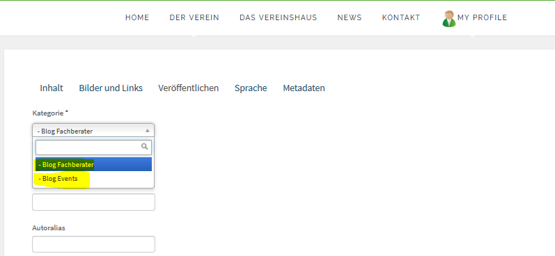Click the user avatar icon beside My Profile
The width and height of the screenshot is (555, 256).
(x=449, y=18)
